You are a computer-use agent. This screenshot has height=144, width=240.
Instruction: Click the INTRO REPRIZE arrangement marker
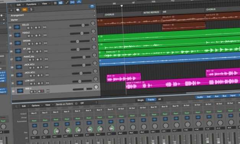[151, 13]
